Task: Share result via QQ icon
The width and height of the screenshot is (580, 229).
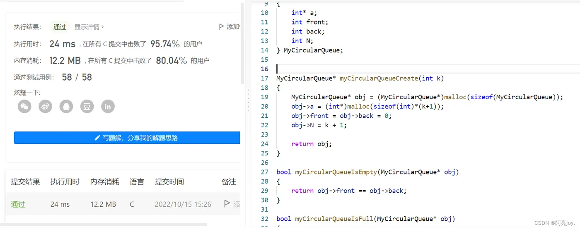Action: (x=66, y=106)
